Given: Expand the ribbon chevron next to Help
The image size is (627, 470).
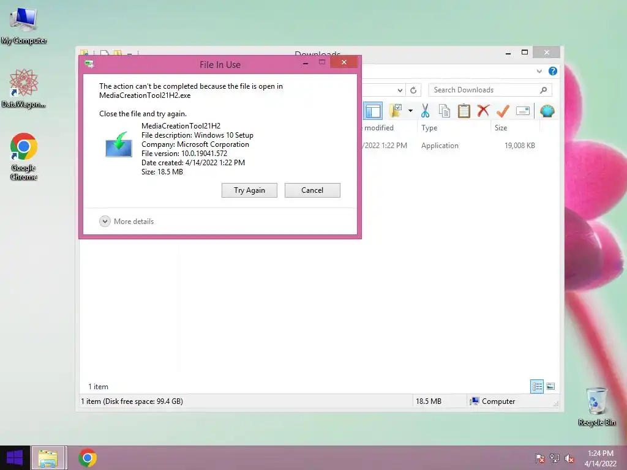Looking at the screenshot, I should (539, 71).
